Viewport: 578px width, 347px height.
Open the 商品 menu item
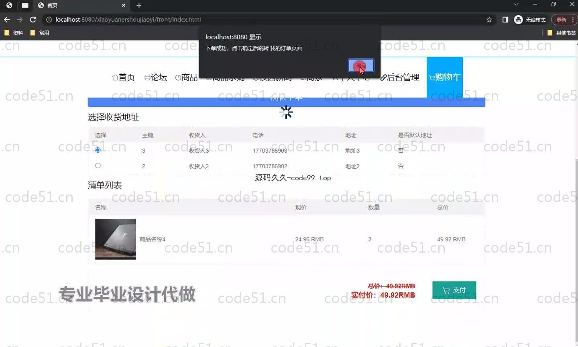(x=187, y=77)
